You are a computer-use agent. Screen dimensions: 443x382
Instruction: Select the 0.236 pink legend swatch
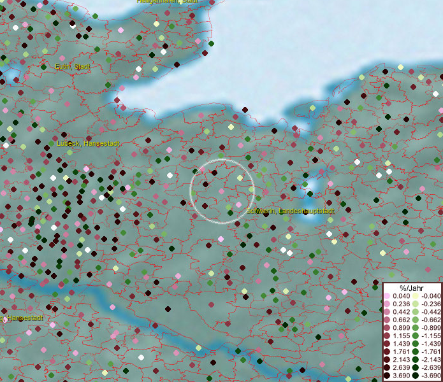coord(387,304)
